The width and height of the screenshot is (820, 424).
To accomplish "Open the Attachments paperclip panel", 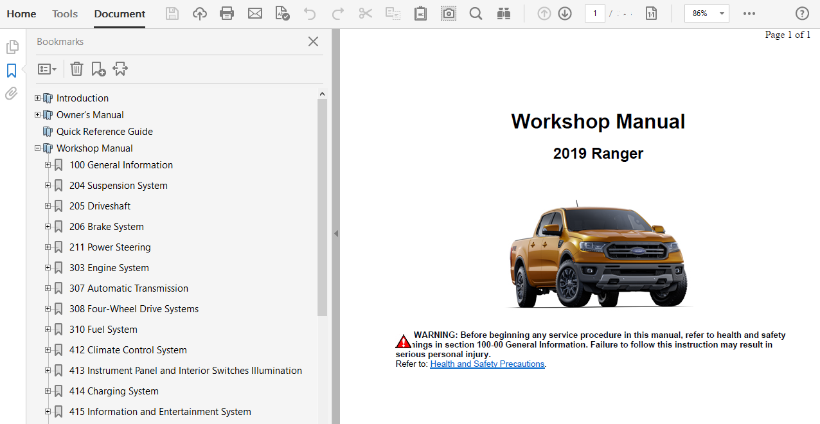I will click(12, 94).
